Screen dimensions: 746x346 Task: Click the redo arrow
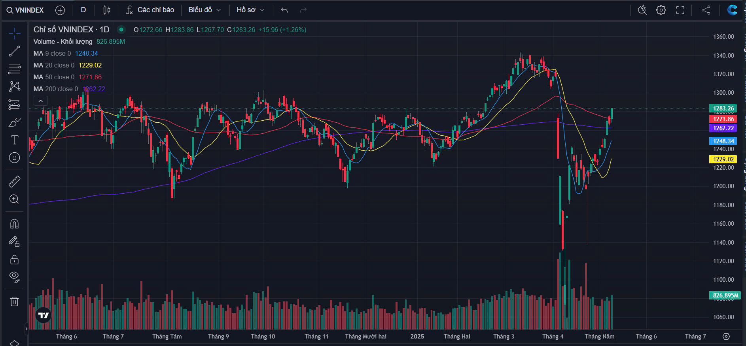(x=303, y=10)
